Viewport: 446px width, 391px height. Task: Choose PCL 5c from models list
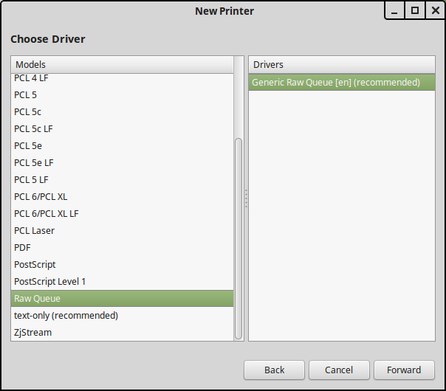coord(27,111)
